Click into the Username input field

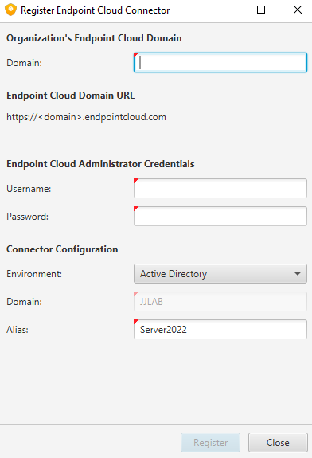coord(220,189)
